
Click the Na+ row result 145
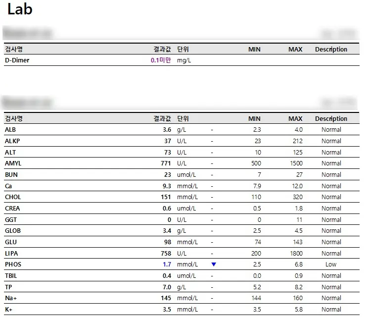coord(166,298)
